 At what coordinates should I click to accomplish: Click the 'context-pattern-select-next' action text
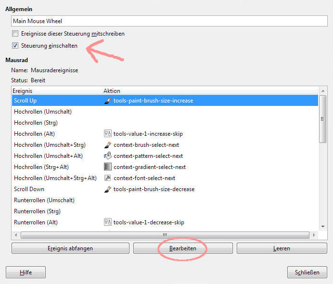click(x=148, y=156)
